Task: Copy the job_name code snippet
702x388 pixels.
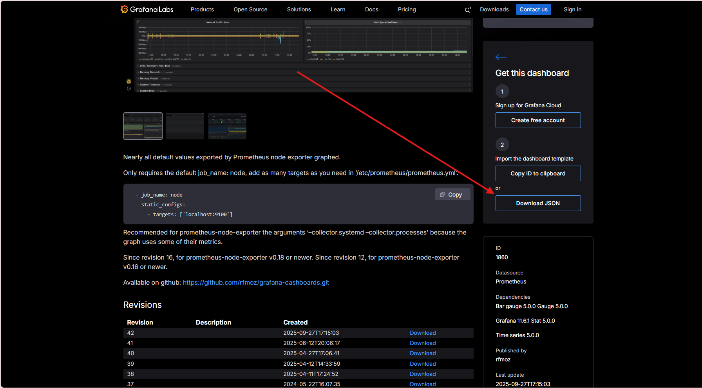Action: click(452, 195)
